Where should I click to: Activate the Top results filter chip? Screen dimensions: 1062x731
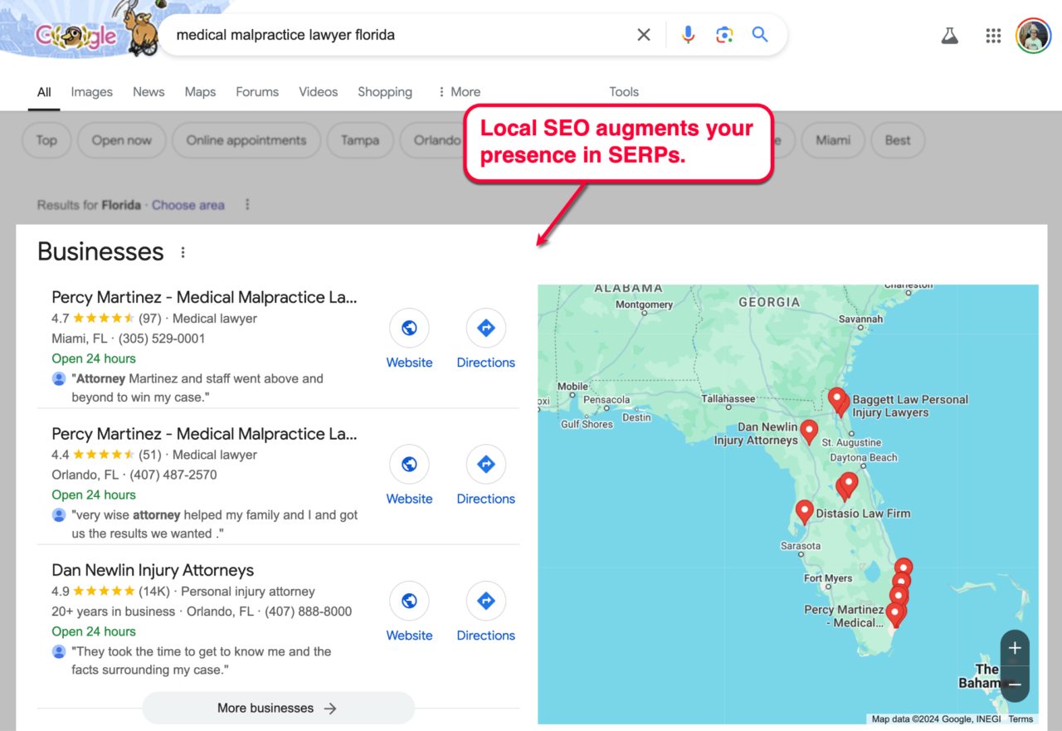(46, 140)
